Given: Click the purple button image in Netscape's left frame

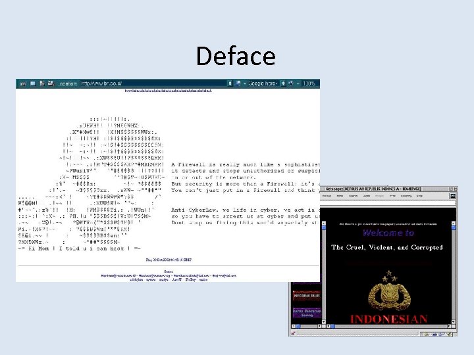Looking at the screenshot, I should 307,313.
